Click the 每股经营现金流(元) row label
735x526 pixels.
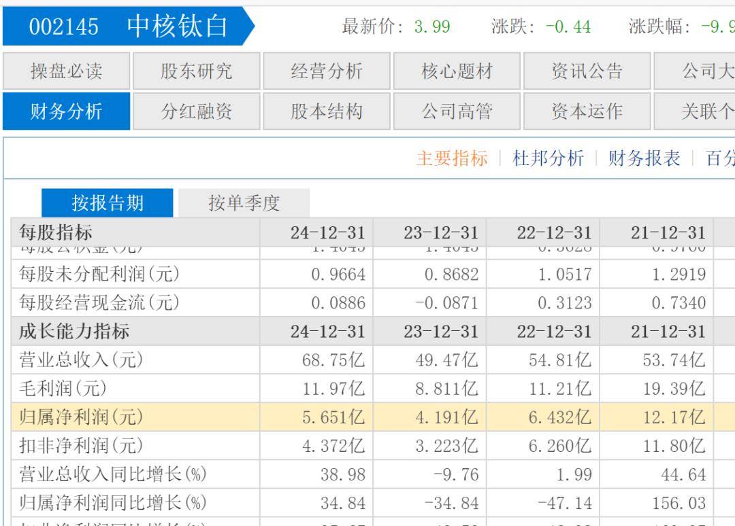click(x=99, y=303)
